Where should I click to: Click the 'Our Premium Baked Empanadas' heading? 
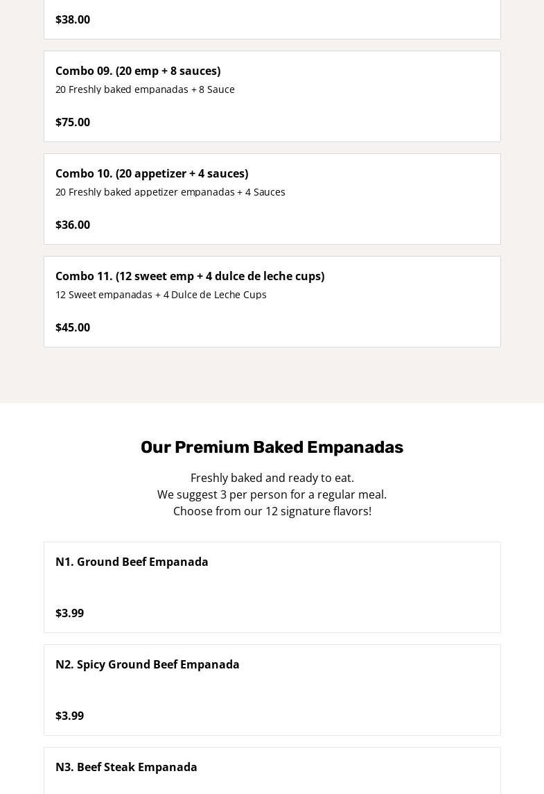[272, 447]
